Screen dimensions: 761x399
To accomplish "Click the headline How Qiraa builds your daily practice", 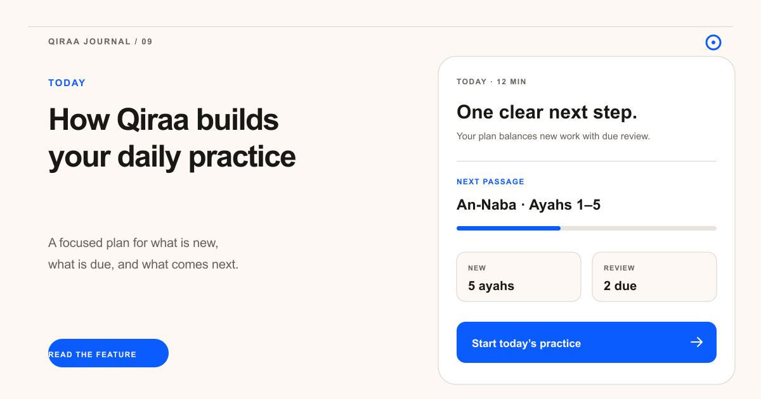I will (x=172, y=138).
